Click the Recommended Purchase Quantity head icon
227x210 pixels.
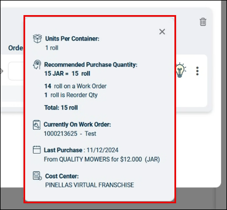coord(37,65)
